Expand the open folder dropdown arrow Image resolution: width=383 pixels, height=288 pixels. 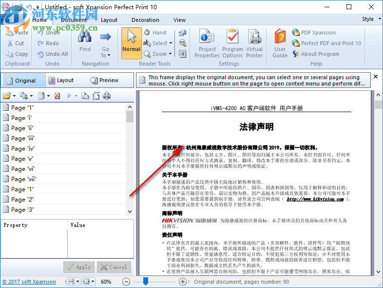[14, 96]
